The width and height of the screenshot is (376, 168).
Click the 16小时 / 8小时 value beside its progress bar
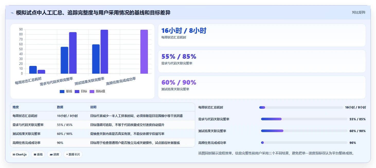tap(355, 107)
